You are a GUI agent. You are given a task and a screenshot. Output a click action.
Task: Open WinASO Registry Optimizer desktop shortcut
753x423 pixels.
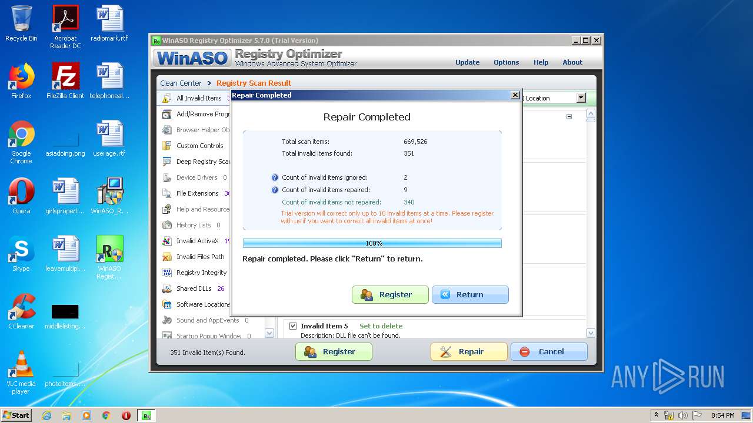(109, 257)
